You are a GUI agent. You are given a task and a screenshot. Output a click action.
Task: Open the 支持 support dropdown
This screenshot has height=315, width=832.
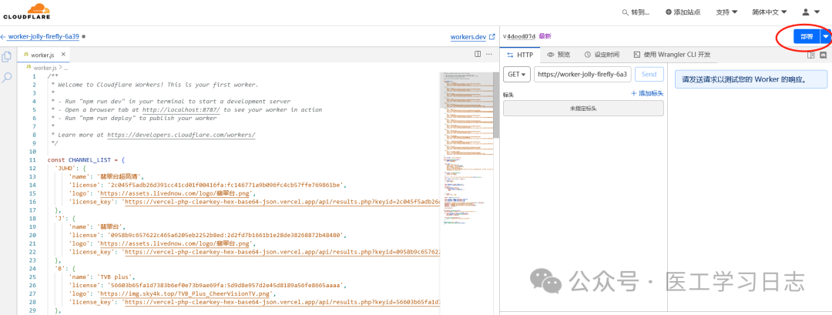(726, 12)
